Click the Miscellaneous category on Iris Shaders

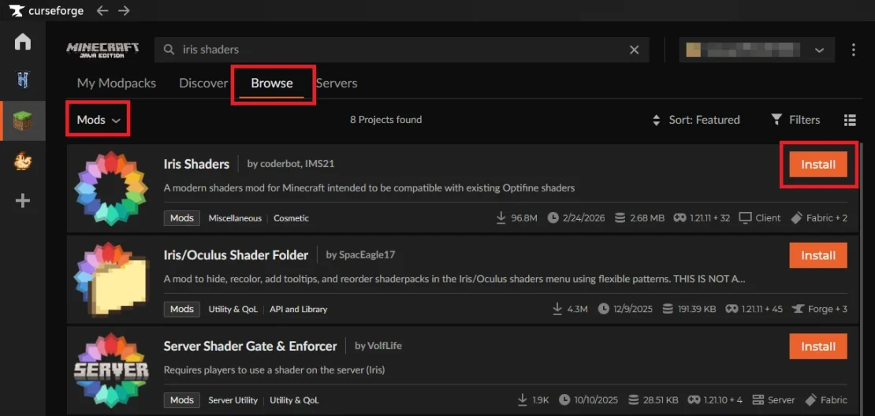(235, 218)
